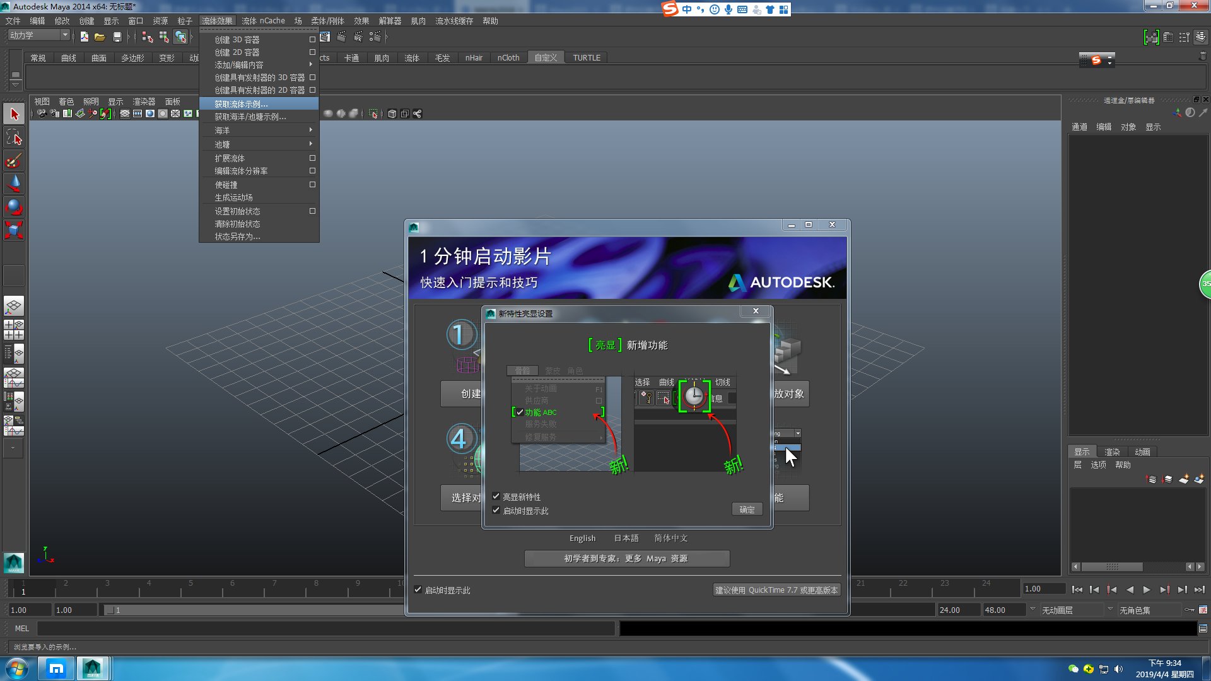Select the arrow Select tool
The height and width of the screenshot is (681, 1211).
[14, 114]
